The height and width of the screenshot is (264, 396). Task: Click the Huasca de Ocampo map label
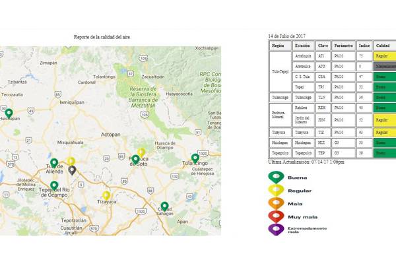[165, 145]
